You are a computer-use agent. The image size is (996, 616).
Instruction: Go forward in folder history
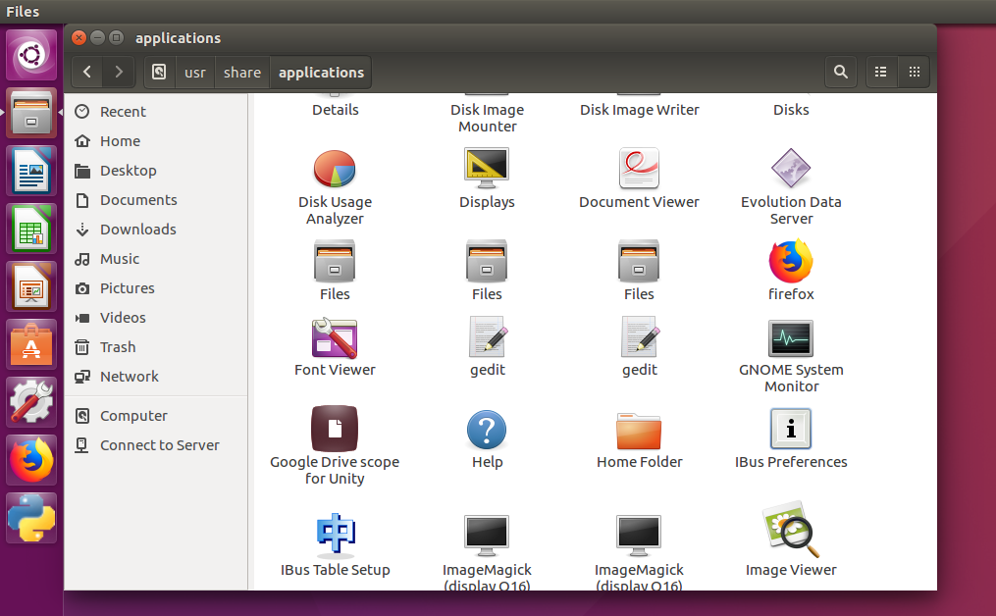[x=119, y=72]
